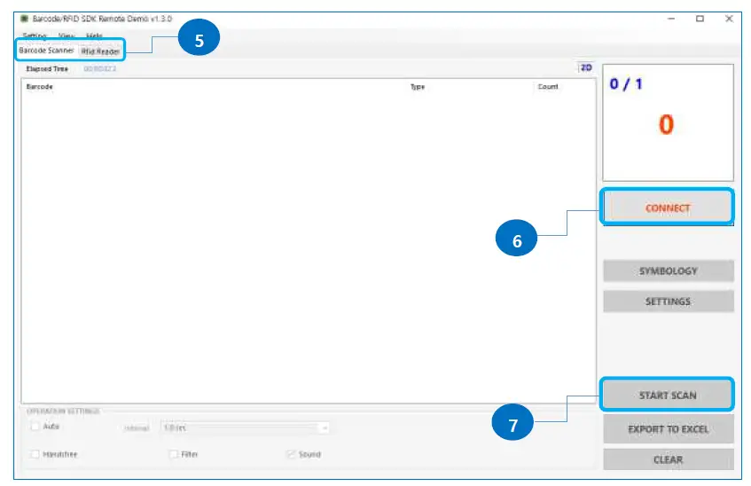
Task: Sort by the Barcode column header
Action: coord(39,87)
